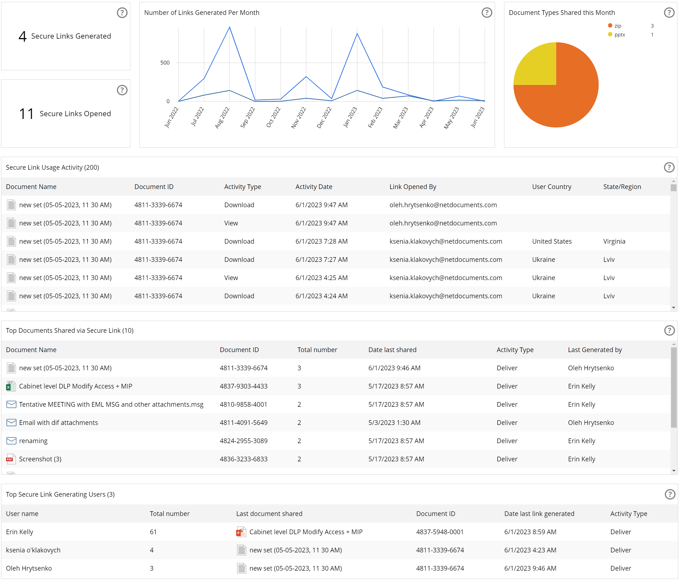Sort by the Activity Date column header

(314, 187)
